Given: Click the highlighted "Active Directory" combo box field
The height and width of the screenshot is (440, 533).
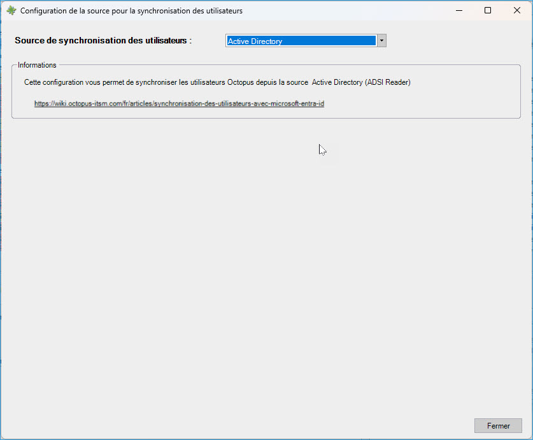Looking at the screenshot, I should point(301,41).
